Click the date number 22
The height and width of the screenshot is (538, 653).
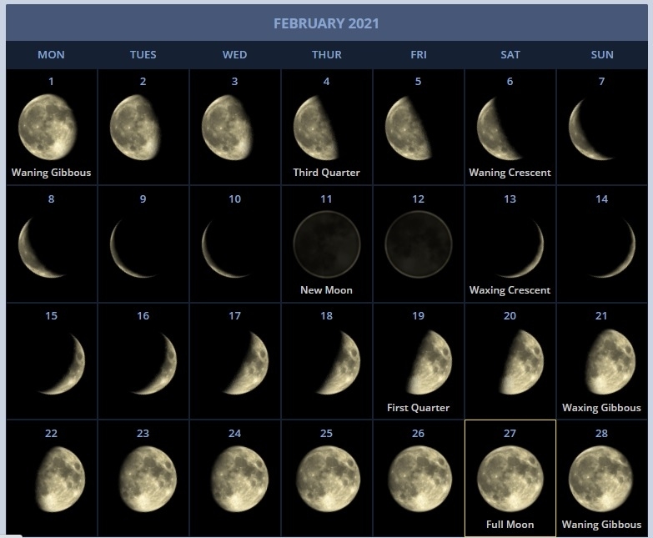click(51, 434)
